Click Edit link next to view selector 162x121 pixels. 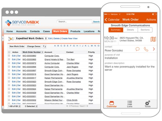[x=50, y=39]
